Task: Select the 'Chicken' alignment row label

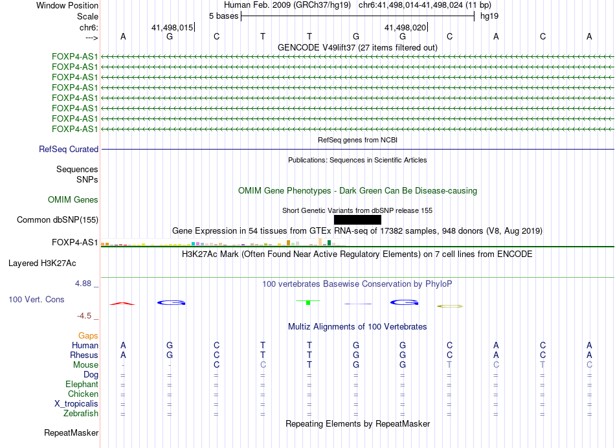Action: [83, 394]
